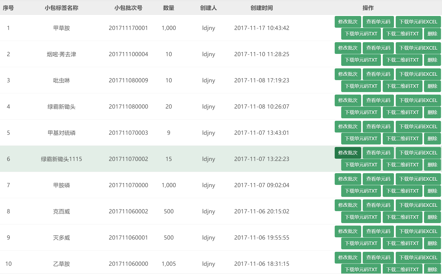This screenshot has height=274, width=442.
Task: Download 单元码TXT for batch 201711080000
Action: 361,112
